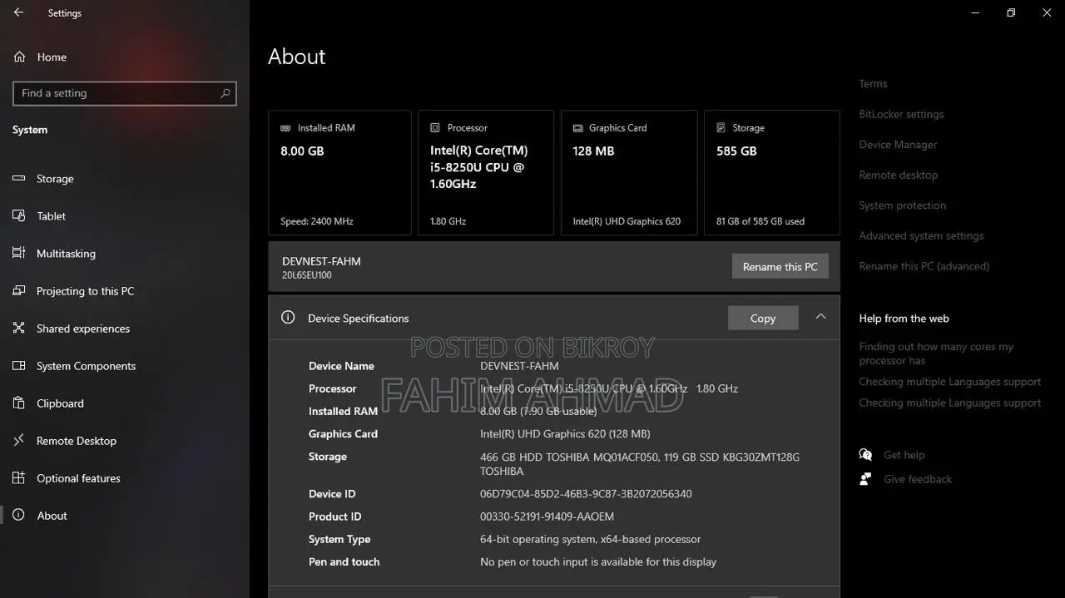Open BitLocker settings link

pos(901,115)
